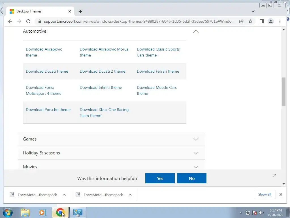This screenshot has width=290, height=218.
Task: Expand the Holiday & seasons section
Action: pyautogui.click(x=111, y=153)
